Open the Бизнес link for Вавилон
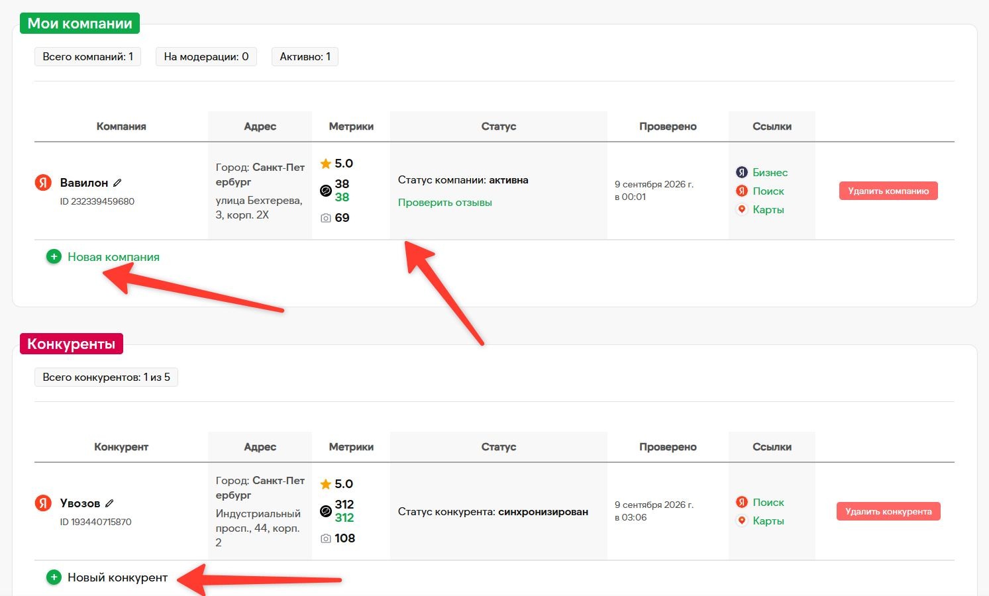Viewport: 989px width, 596px height. [x=770, y=172]
